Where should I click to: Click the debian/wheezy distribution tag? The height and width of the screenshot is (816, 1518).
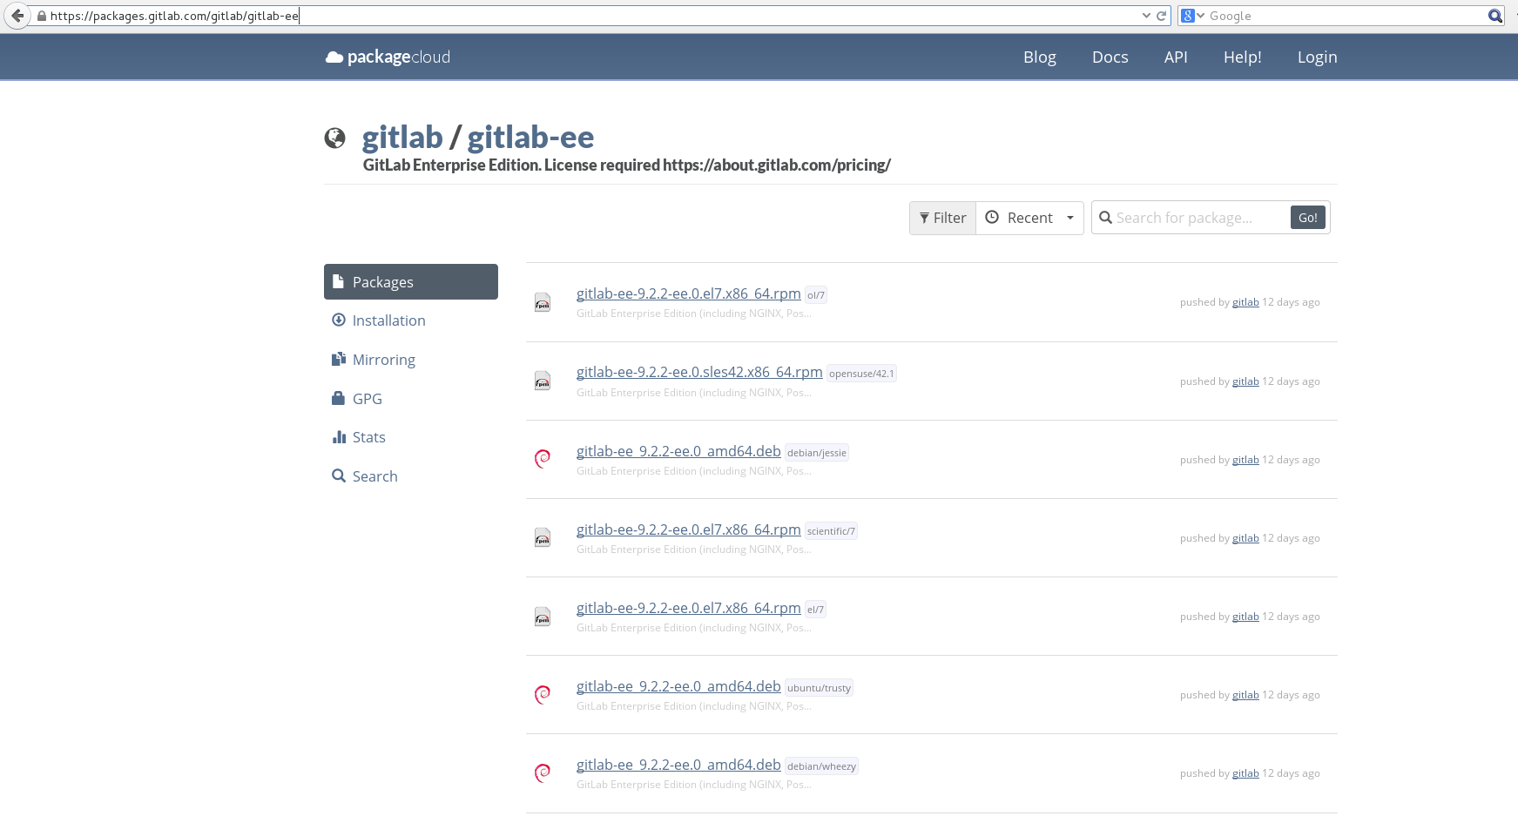click(821, 766)
